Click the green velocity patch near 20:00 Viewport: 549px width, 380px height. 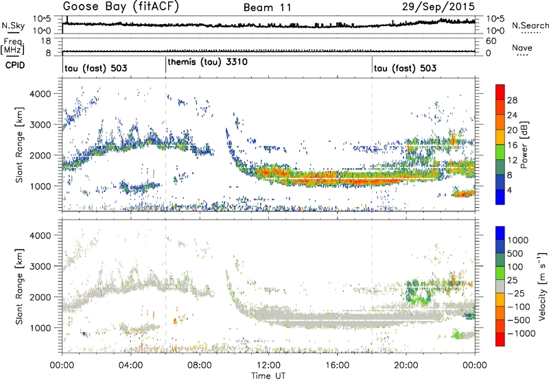(x=419, y=292)
